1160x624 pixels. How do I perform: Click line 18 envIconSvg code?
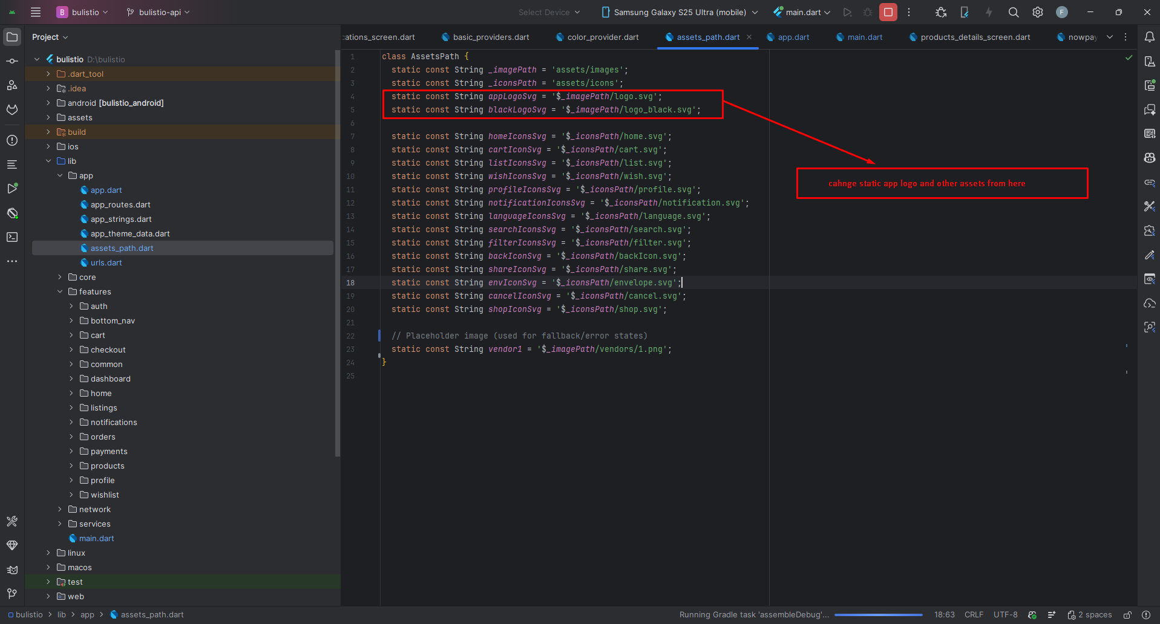[536, 282]
